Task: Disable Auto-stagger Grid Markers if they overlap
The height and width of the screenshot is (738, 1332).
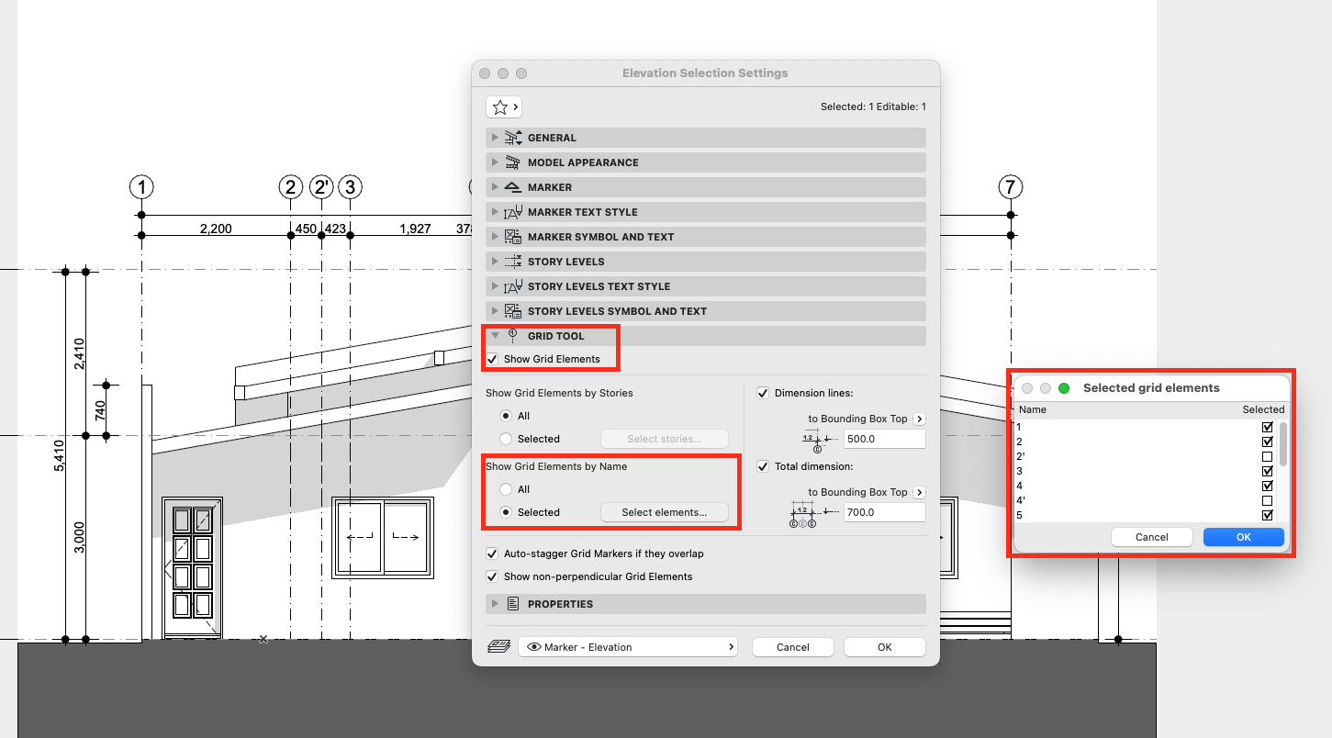Action: click(492, 553)
